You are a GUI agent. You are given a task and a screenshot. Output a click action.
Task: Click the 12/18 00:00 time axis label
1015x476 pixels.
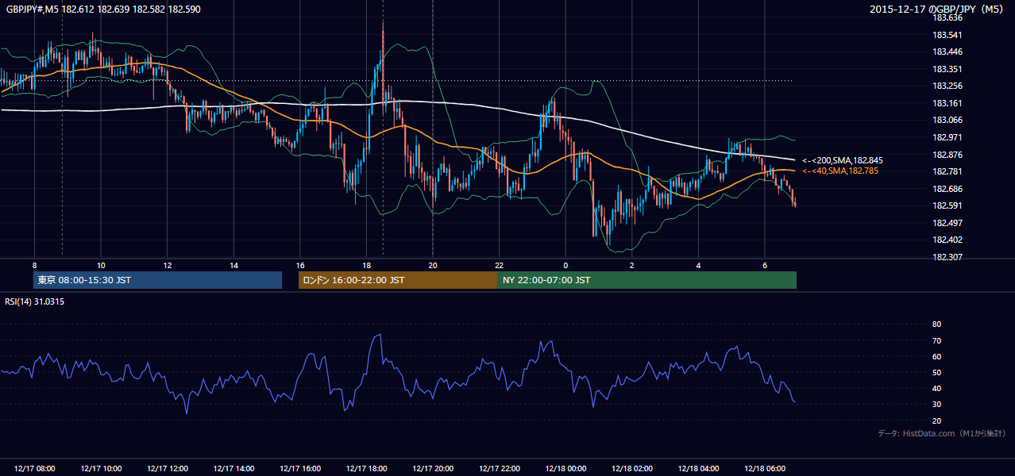pyautogui.click(x=565, y=469)
